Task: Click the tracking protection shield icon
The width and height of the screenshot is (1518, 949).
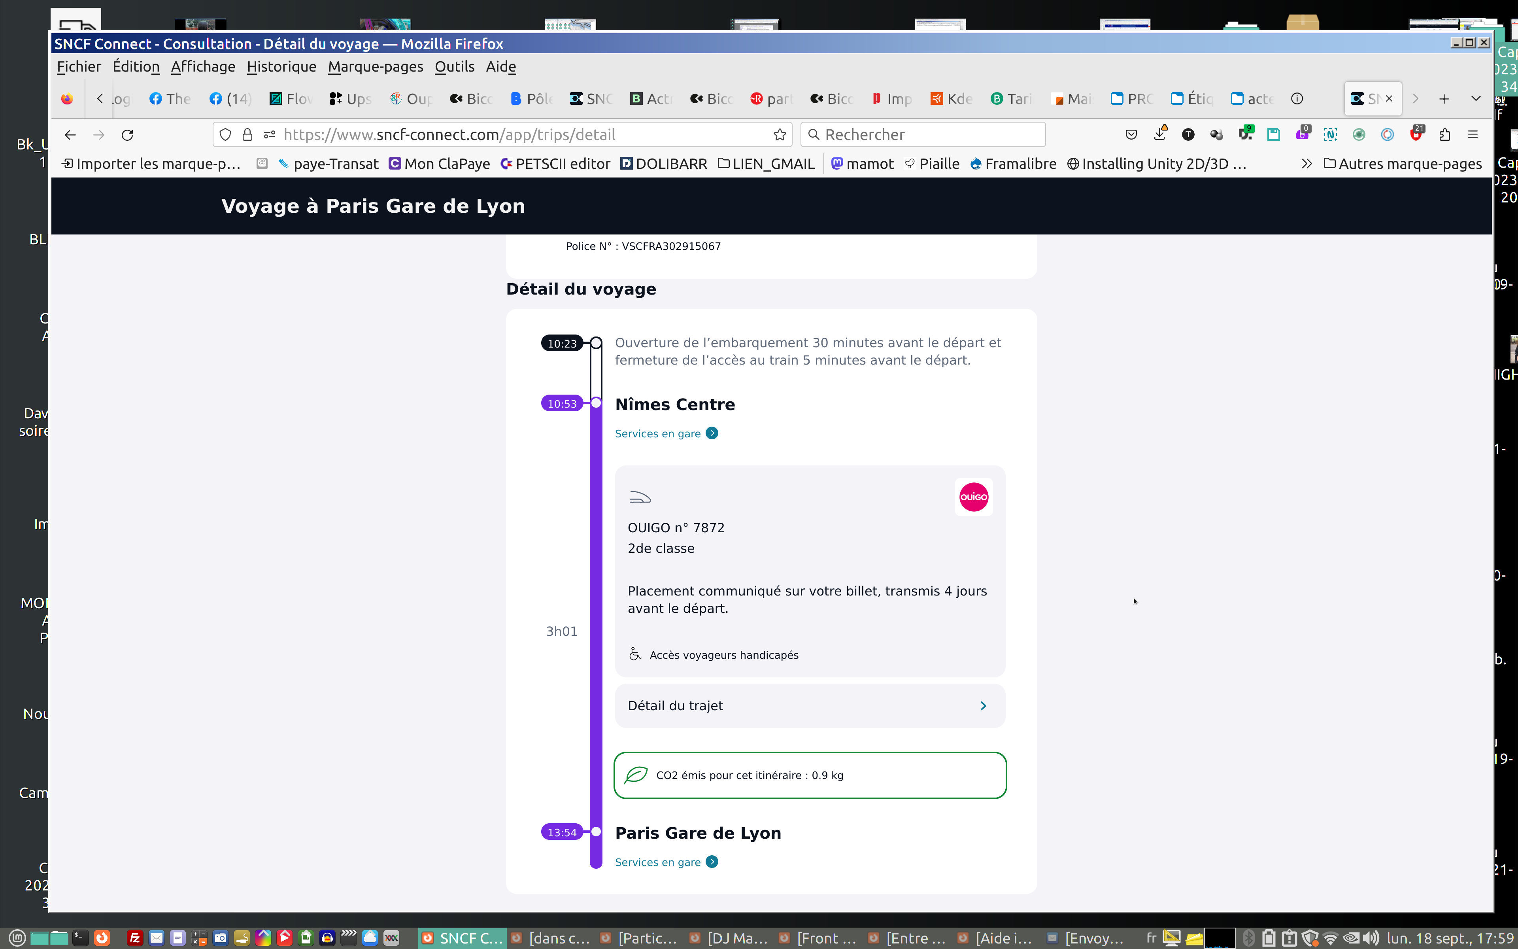Action: (x=226, y=135)
